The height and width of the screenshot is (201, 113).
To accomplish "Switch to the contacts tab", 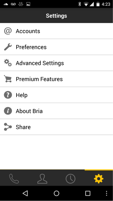I will 42,179.
